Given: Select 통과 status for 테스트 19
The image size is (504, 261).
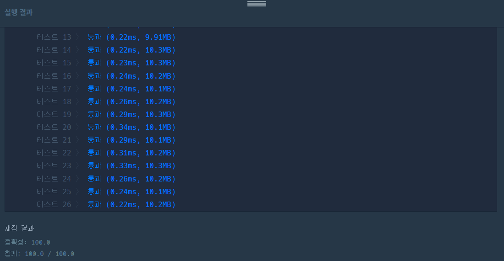Looking at the screenshot, I should 94,114.
